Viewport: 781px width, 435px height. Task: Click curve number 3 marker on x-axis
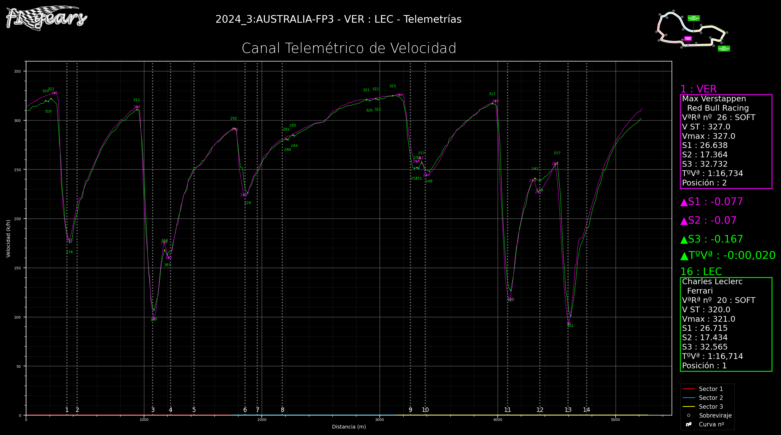pos(153,410)
